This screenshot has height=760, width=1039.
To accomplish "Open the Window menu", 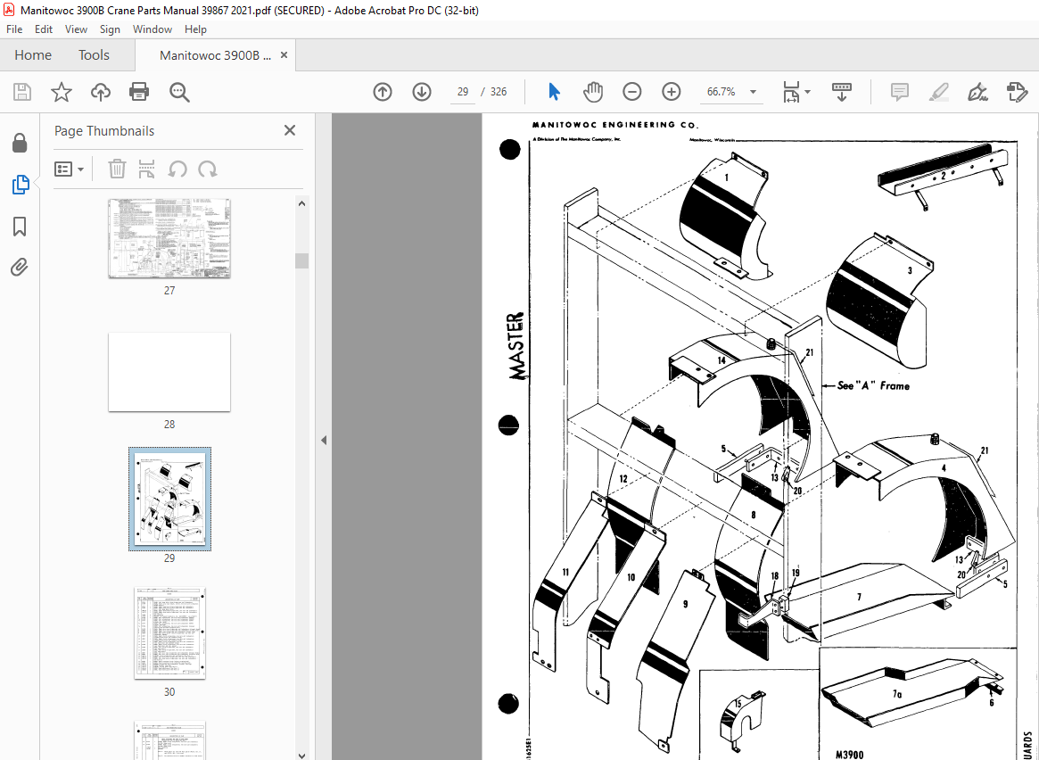I will (153, 29).
